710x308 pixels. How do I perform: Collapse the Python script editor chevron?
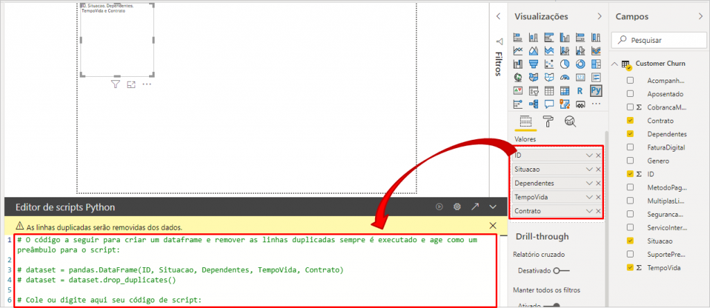[493, 206]
